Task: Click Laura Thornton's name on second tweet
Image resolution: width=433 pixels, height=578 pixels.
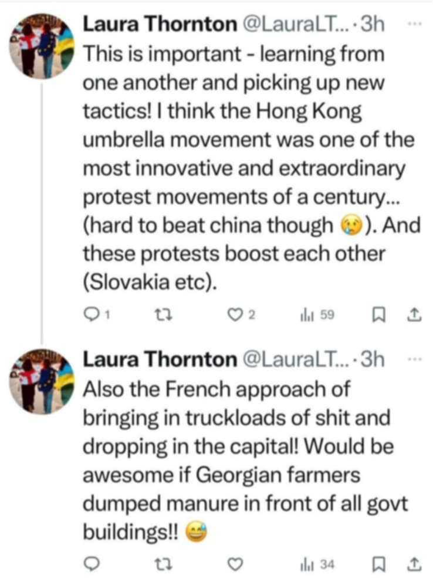Action: click(x=158, y=359)
